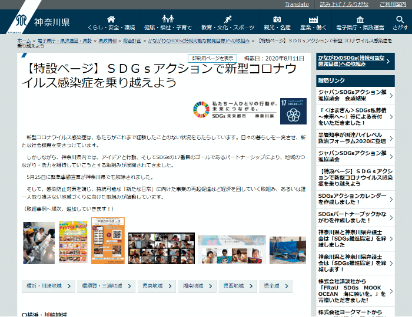Open 講談社 FRaU SDGs MOOK OCEAN link
412x317 pixels.
(x=355, y=291)
